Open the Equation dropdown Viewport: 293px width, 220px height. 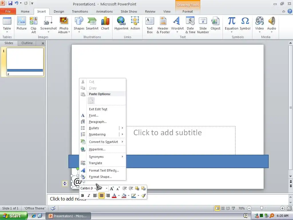[231, 32]
